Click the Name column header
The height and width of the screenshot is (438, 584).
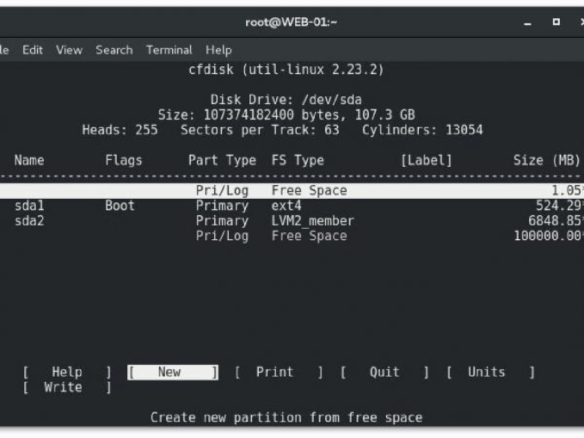[29, 160]
